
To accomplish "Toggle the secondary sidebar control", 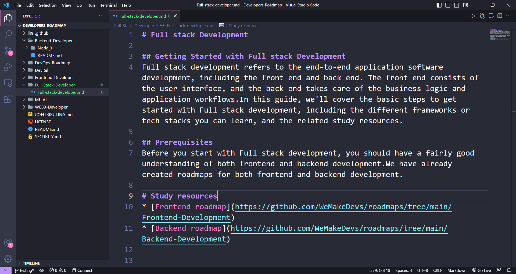I will click(456, 5).
